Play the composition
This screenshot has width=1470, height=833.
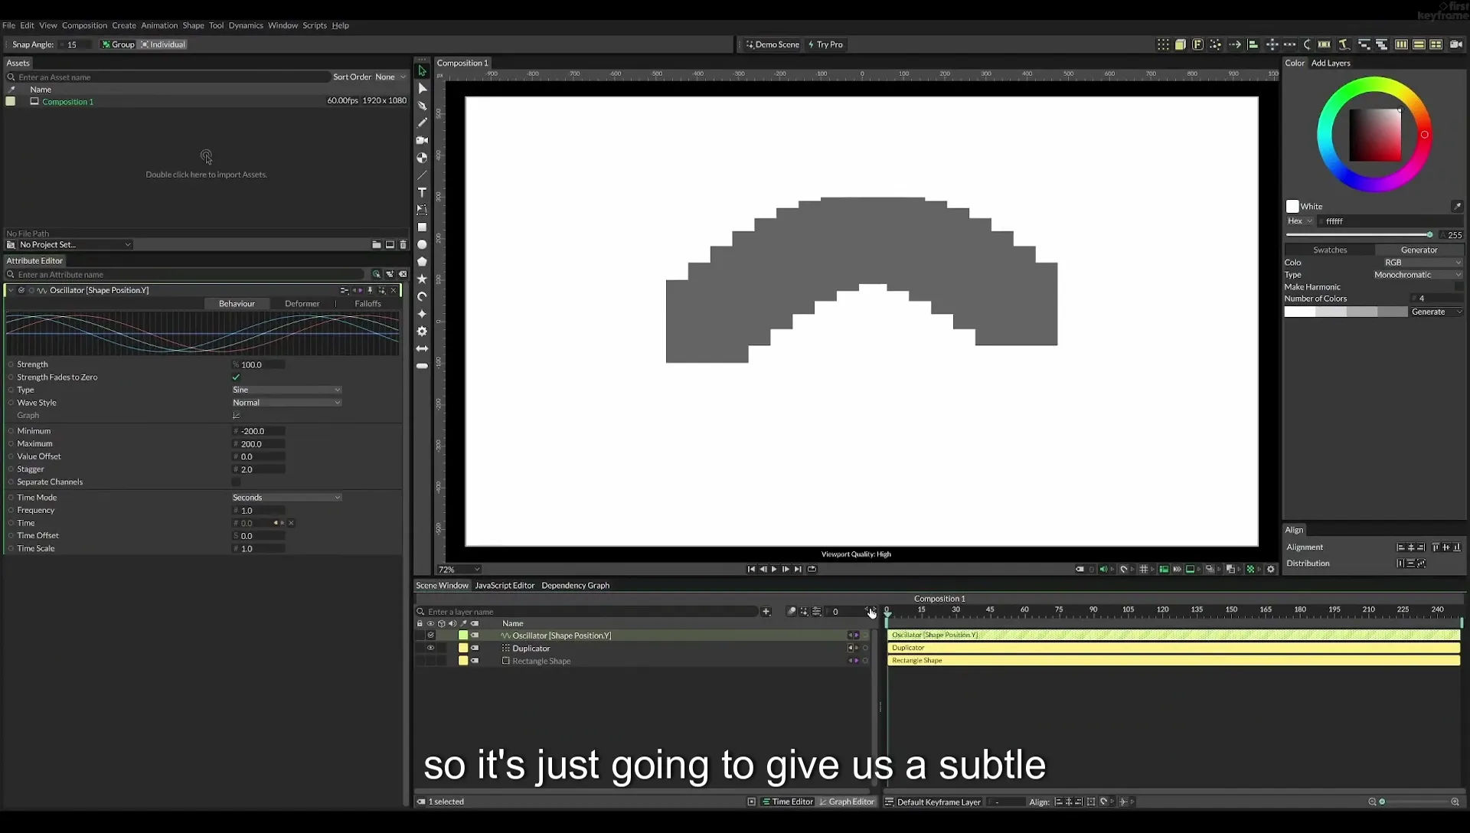click(774, 570)
